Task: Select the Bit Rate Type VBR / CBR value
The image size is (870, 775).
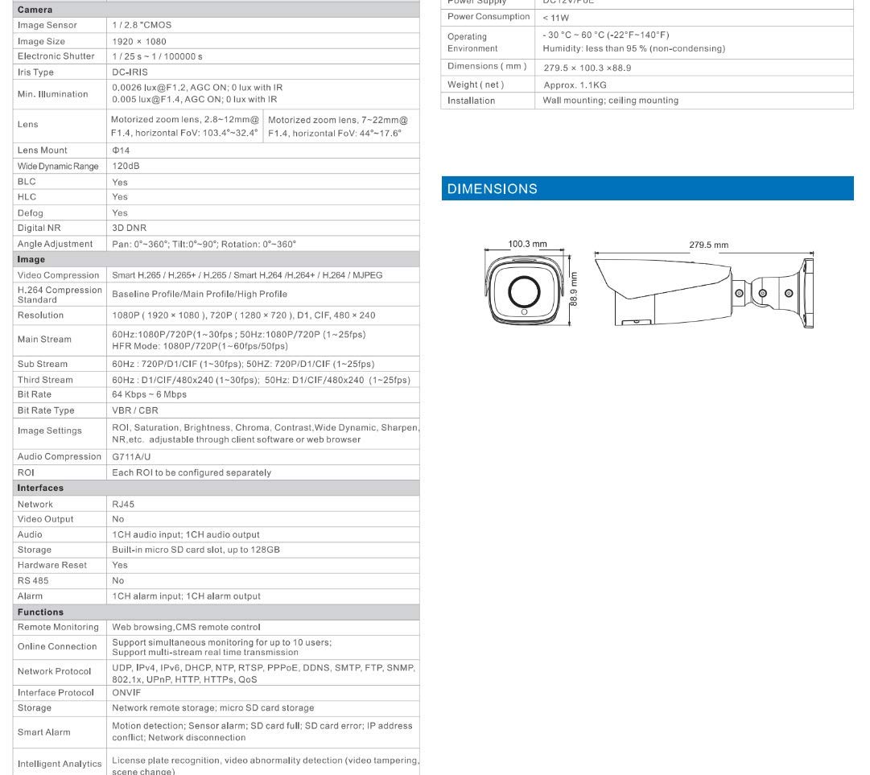Action: 135,410
